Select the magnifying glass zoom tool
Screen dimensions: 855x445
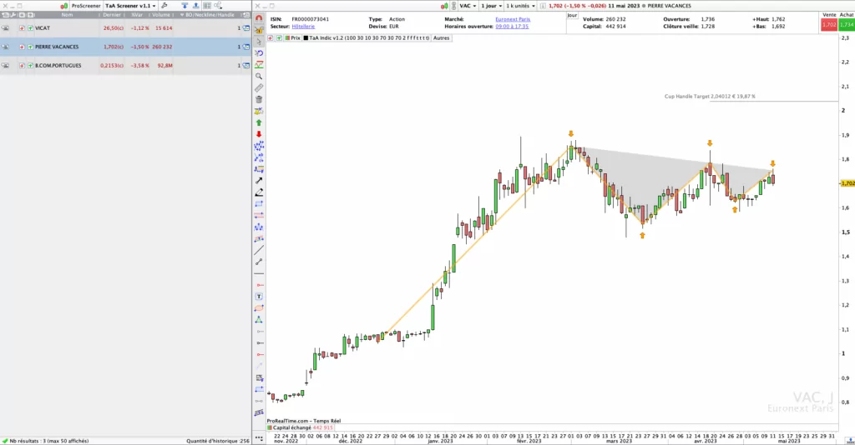tap(260, 76)
